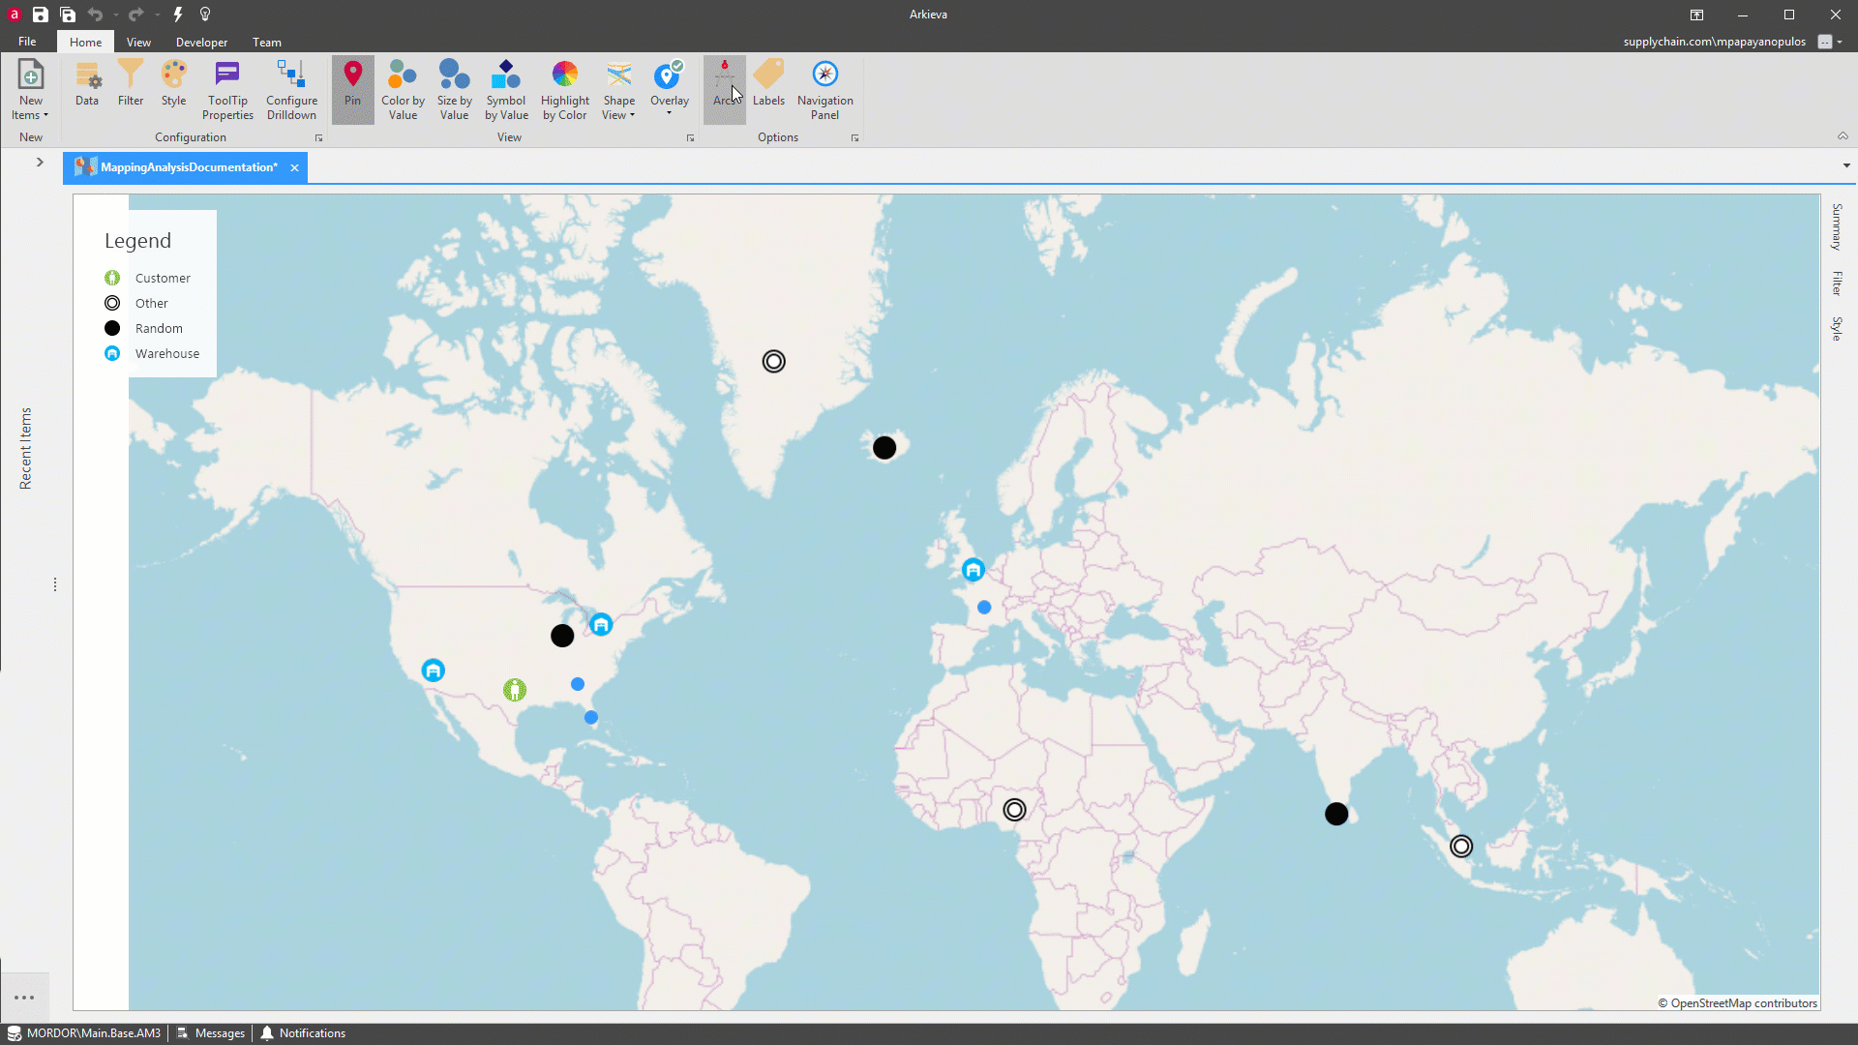Expand the left side panel arrow
1858x1045 pixels.
[x=40, y=162]
